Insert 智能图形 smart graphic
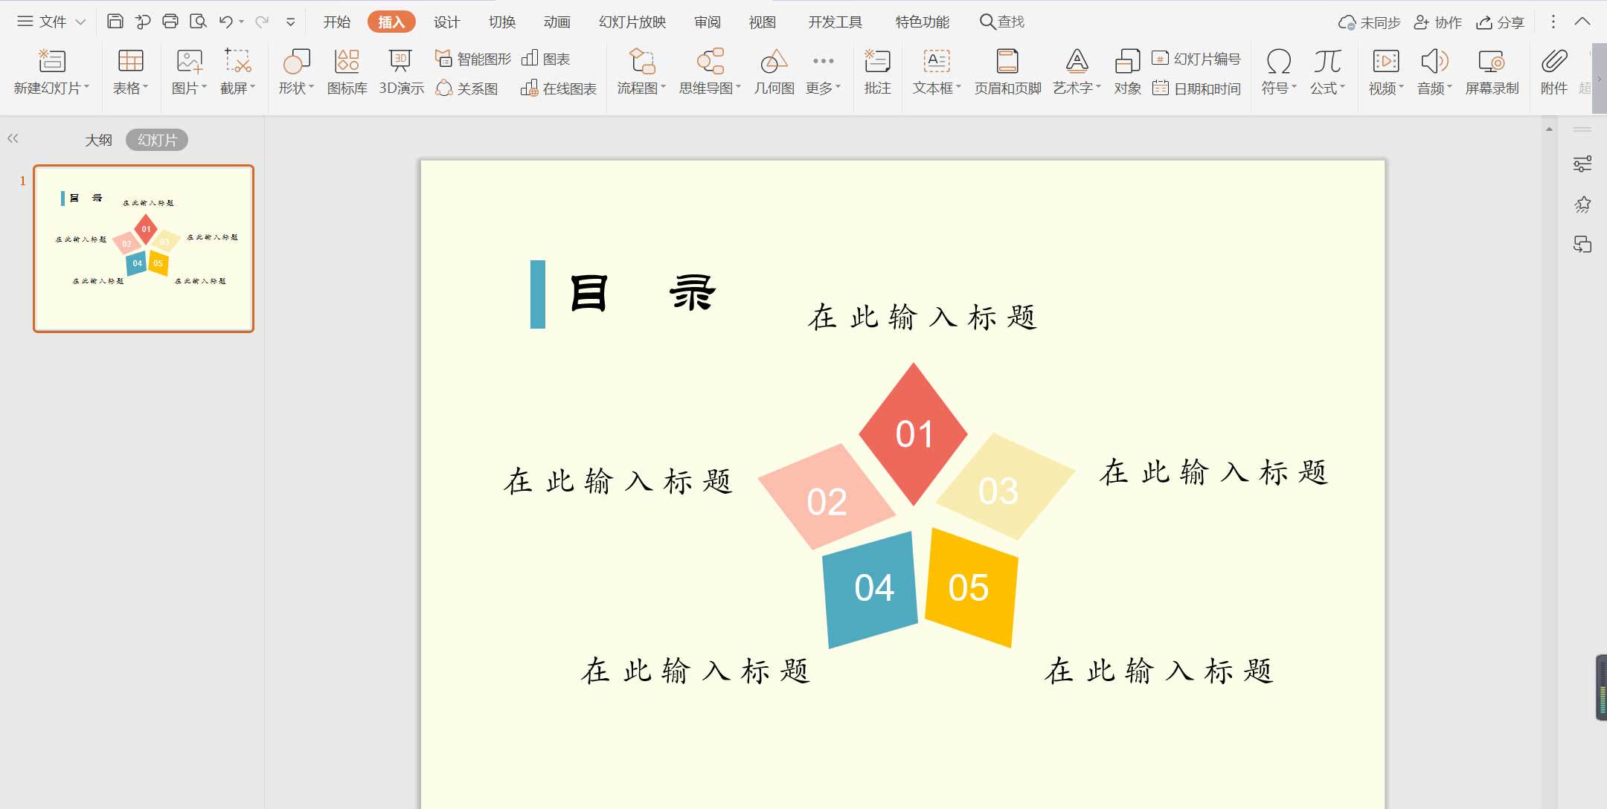This screenshot has height=809, width=1607. pos(474,59)
